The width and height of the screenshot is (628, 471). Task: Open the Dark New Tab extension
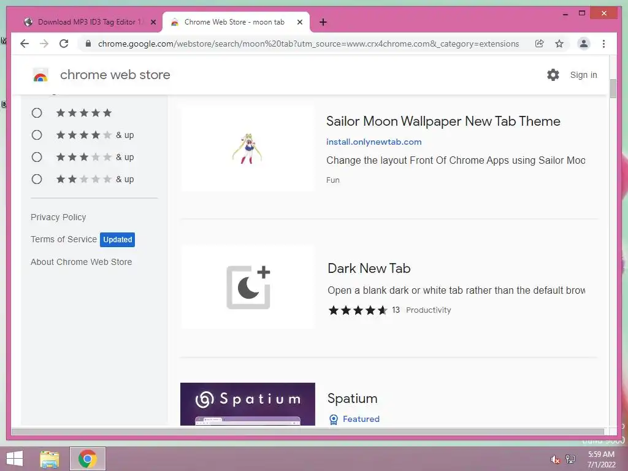[369, 269]
